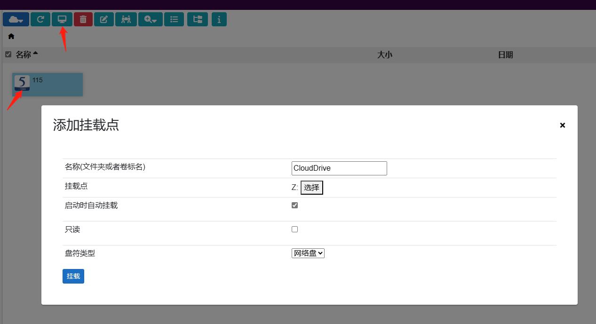This screenshot has width=596, height=324.
Task: Go to home breadcrumb icon
Action: pyautogui.click(x=11, y=36)
